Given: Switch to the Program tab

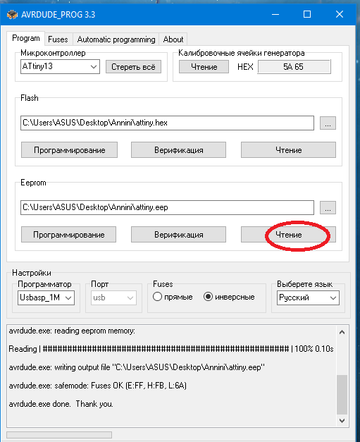Looking at the screenshot, I should click(x=25, y=38).
